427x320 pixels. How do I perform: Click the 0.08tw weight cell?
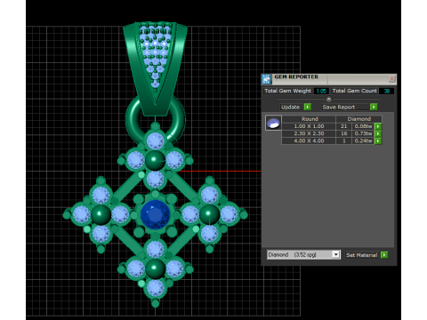tap(363, 126)
